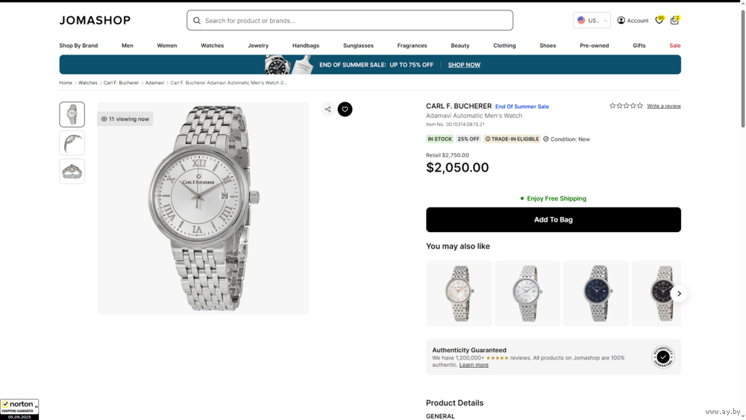Image resolution: width=746 pixels, height=420 pixels.
Task: Expand the Shop By Brand menu
Action: 78,46
